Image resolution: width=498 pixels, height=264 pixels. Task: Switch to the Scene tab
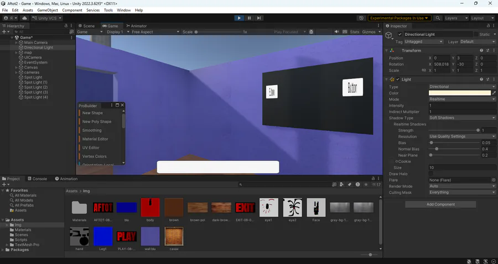86,26
